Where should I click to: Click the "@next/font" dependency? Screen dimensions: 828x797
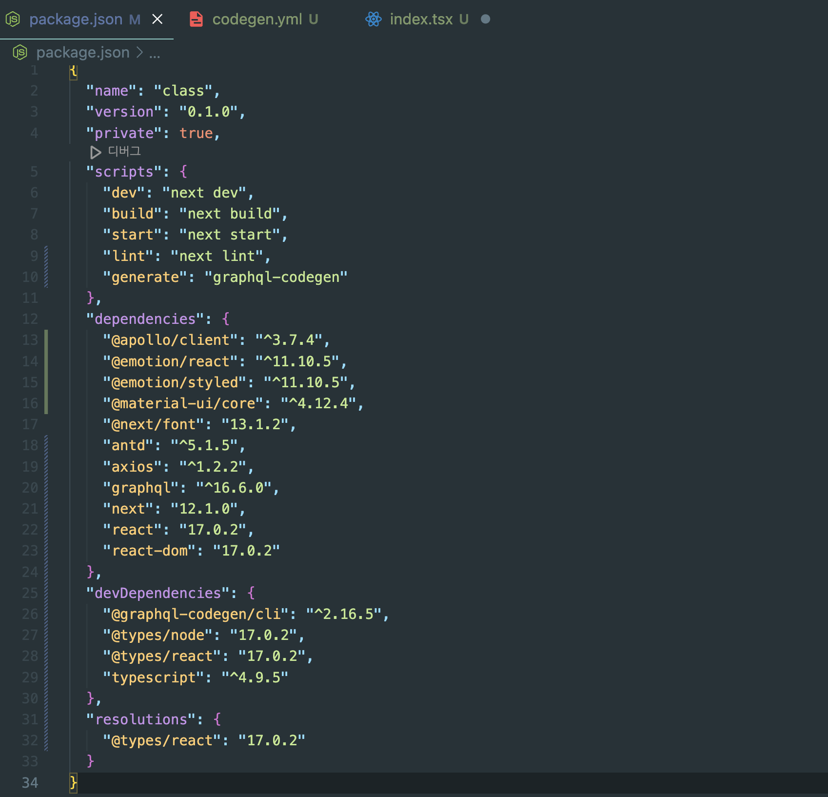point(154,424)
